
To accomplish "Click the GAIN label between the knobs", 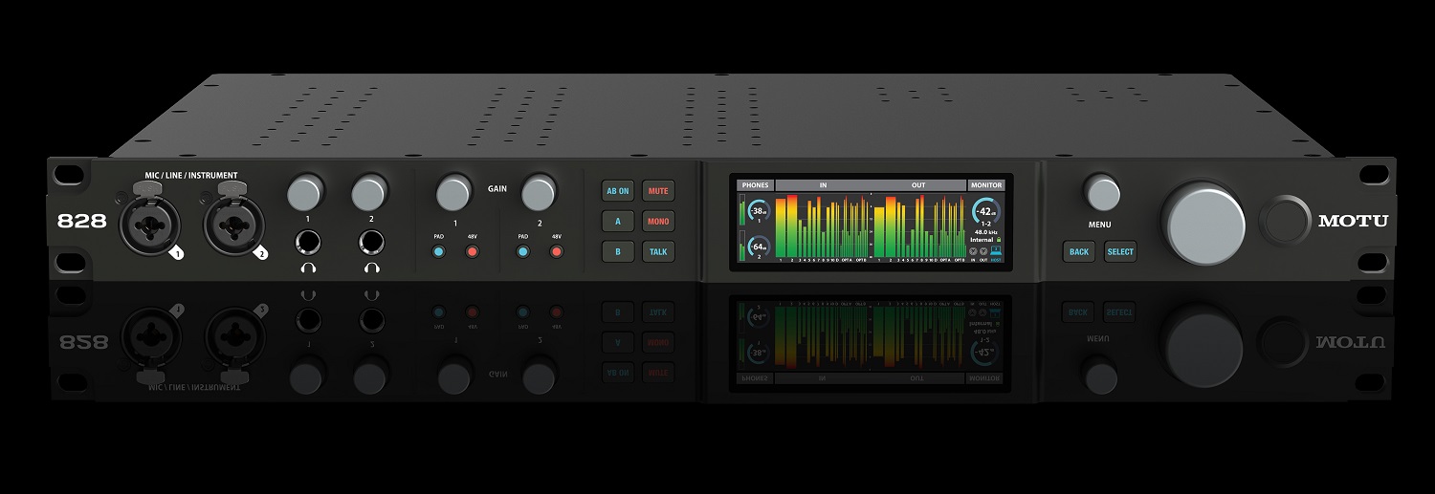I will pos(497,190).
